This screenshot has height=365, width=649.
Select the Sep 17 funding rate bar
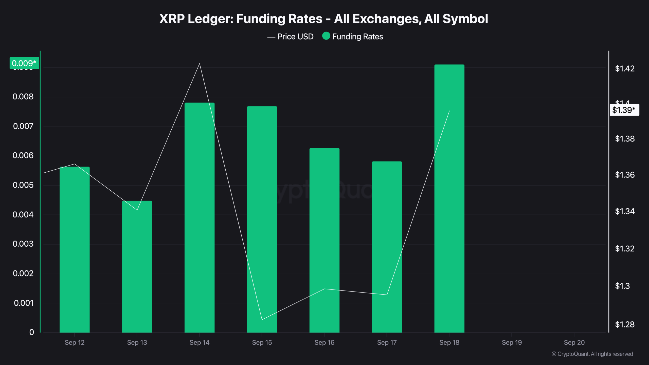click(x=387, y=247)
